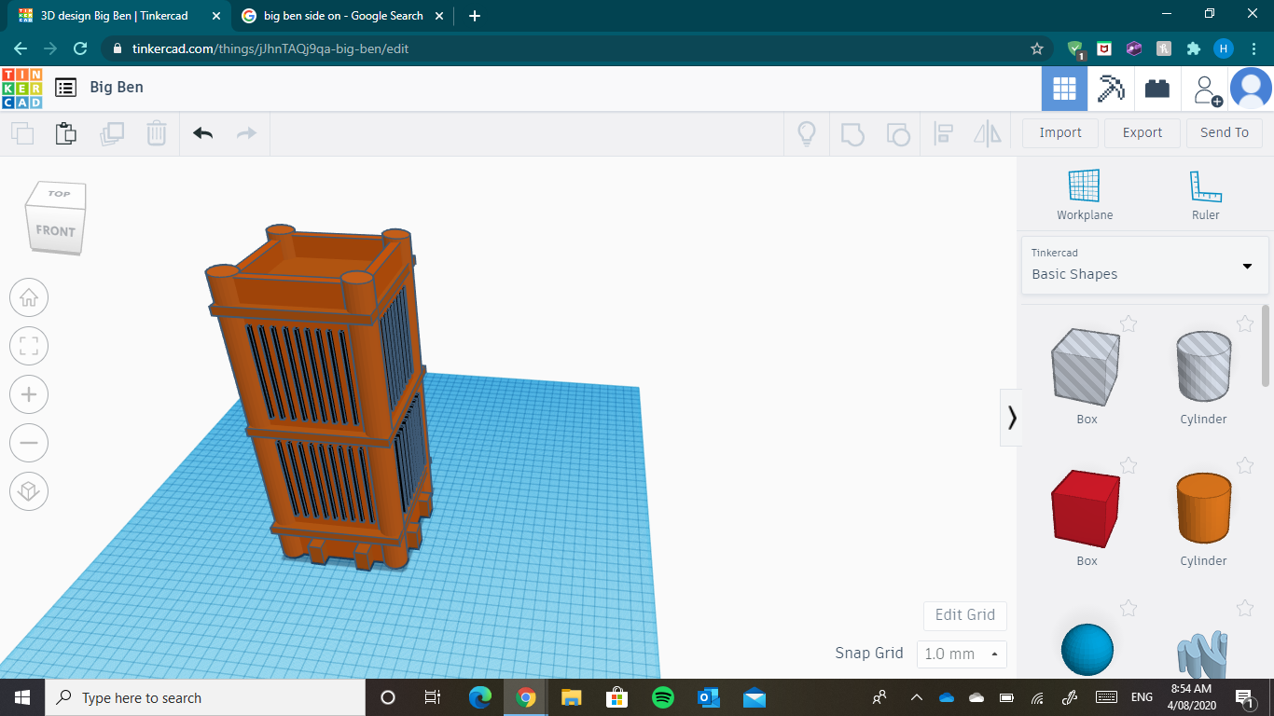
Task: Select the orange Cylinder shape
Action: tap(1203, 509)
